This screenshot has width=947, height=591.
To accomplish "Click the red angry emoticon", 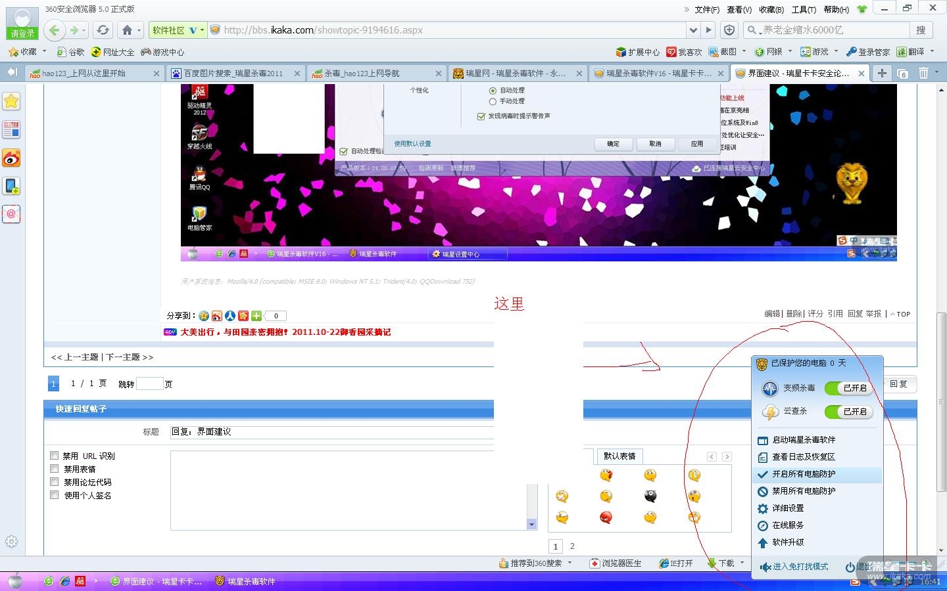I will pos(606,518).
